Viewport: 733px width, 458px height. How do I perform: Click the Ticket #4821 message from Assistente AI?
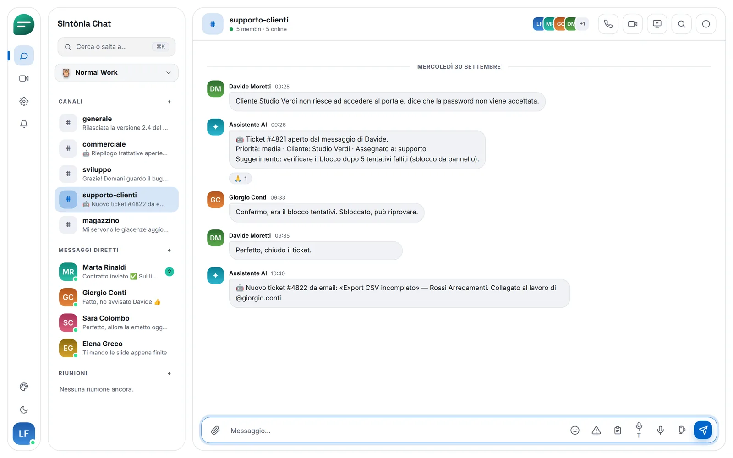pos(357,149)
